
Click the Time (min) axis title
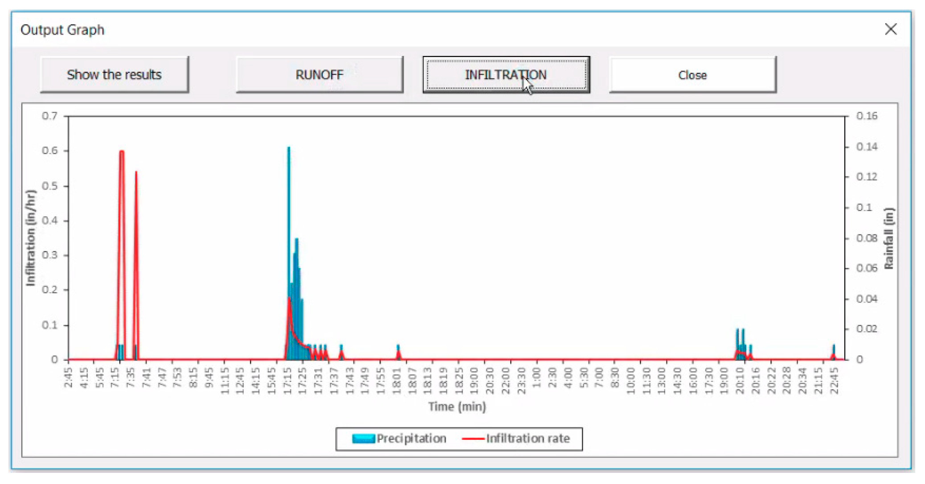457,406
